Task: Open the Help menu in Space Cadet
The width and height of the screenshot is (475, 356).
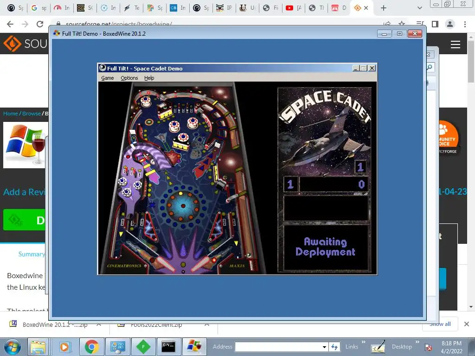Action: 149,78
